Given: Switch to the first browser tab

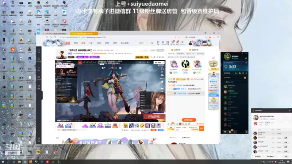Looking at the screenshot, I should (x=55, y=34).
